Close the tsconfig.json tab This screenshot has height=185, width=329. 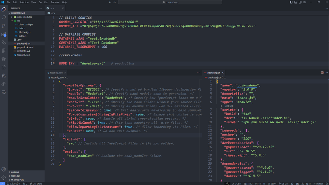pyautogui.click(x=65, y=73)
